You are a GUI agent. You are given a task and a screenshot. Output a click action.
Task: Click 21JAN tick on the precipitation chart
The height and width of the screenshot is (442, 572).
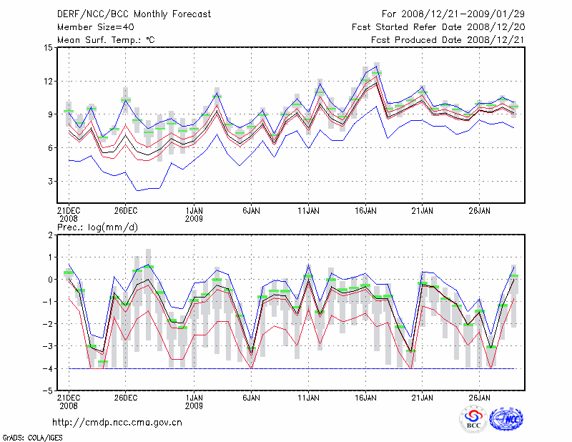[423, 397]
